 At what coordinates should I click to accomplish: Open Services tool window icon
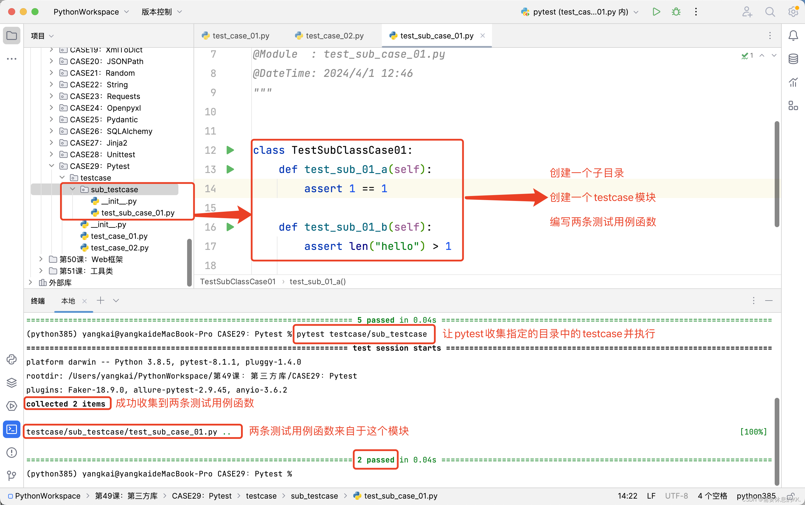12,406
